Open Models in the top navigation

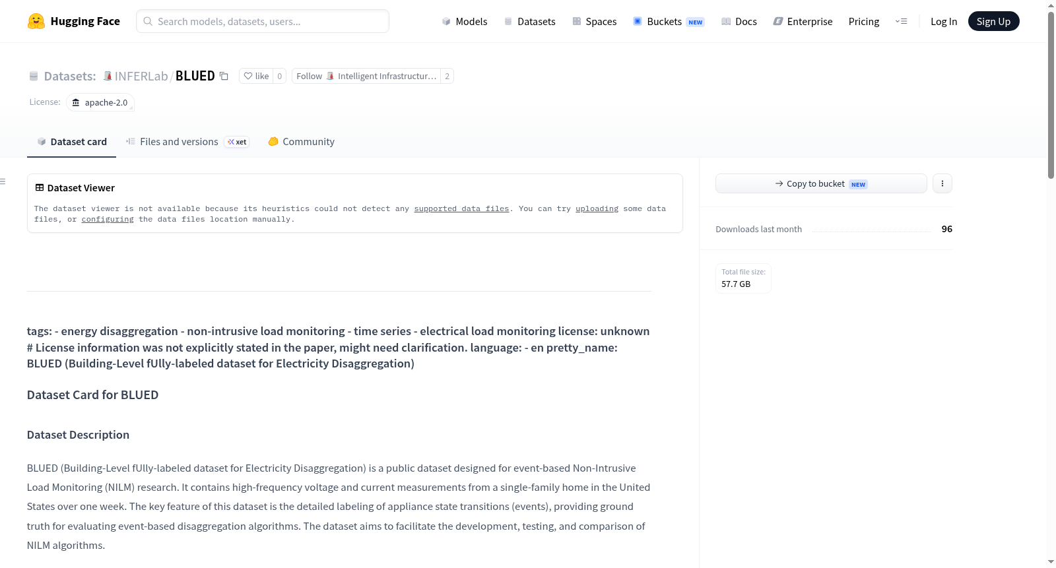coord(465,21)
